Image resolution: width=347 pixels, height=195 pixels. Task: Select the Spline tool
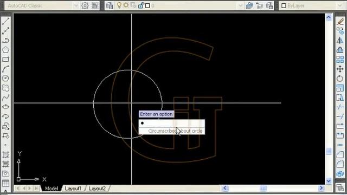coord(6,97)
